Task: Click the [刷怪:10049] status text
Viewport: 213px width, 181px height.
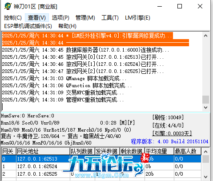Action: point(168,117)
